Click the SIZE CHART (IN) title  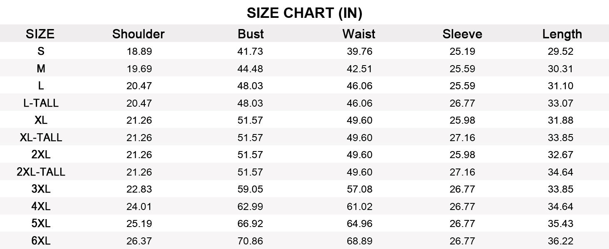click(x=304, y=13)
